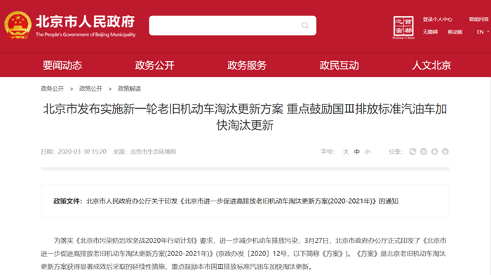491x275 pixels.
Task: Share article via Weibo icon
Action: (x=424, y=152)
